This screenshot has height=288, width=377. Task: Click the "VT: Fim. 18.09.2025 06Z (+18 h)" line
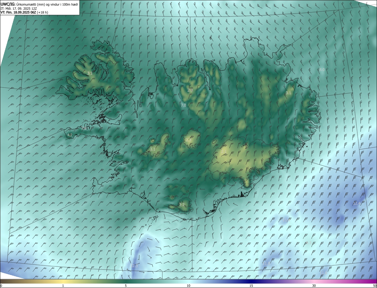pyautogui.click(x=24, y=12)
